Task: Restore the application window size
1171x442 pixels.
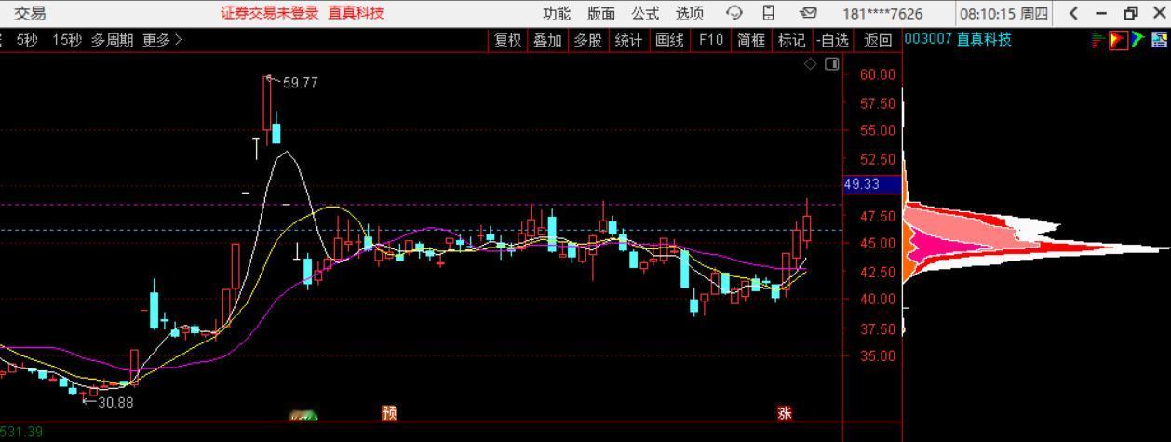Action: point(1131,13)
